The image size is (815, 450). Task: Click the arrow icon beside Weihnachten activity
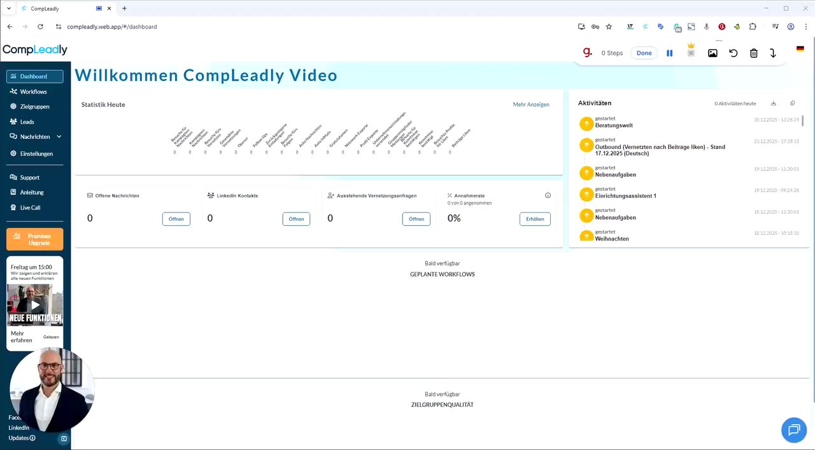pos(586,235)
